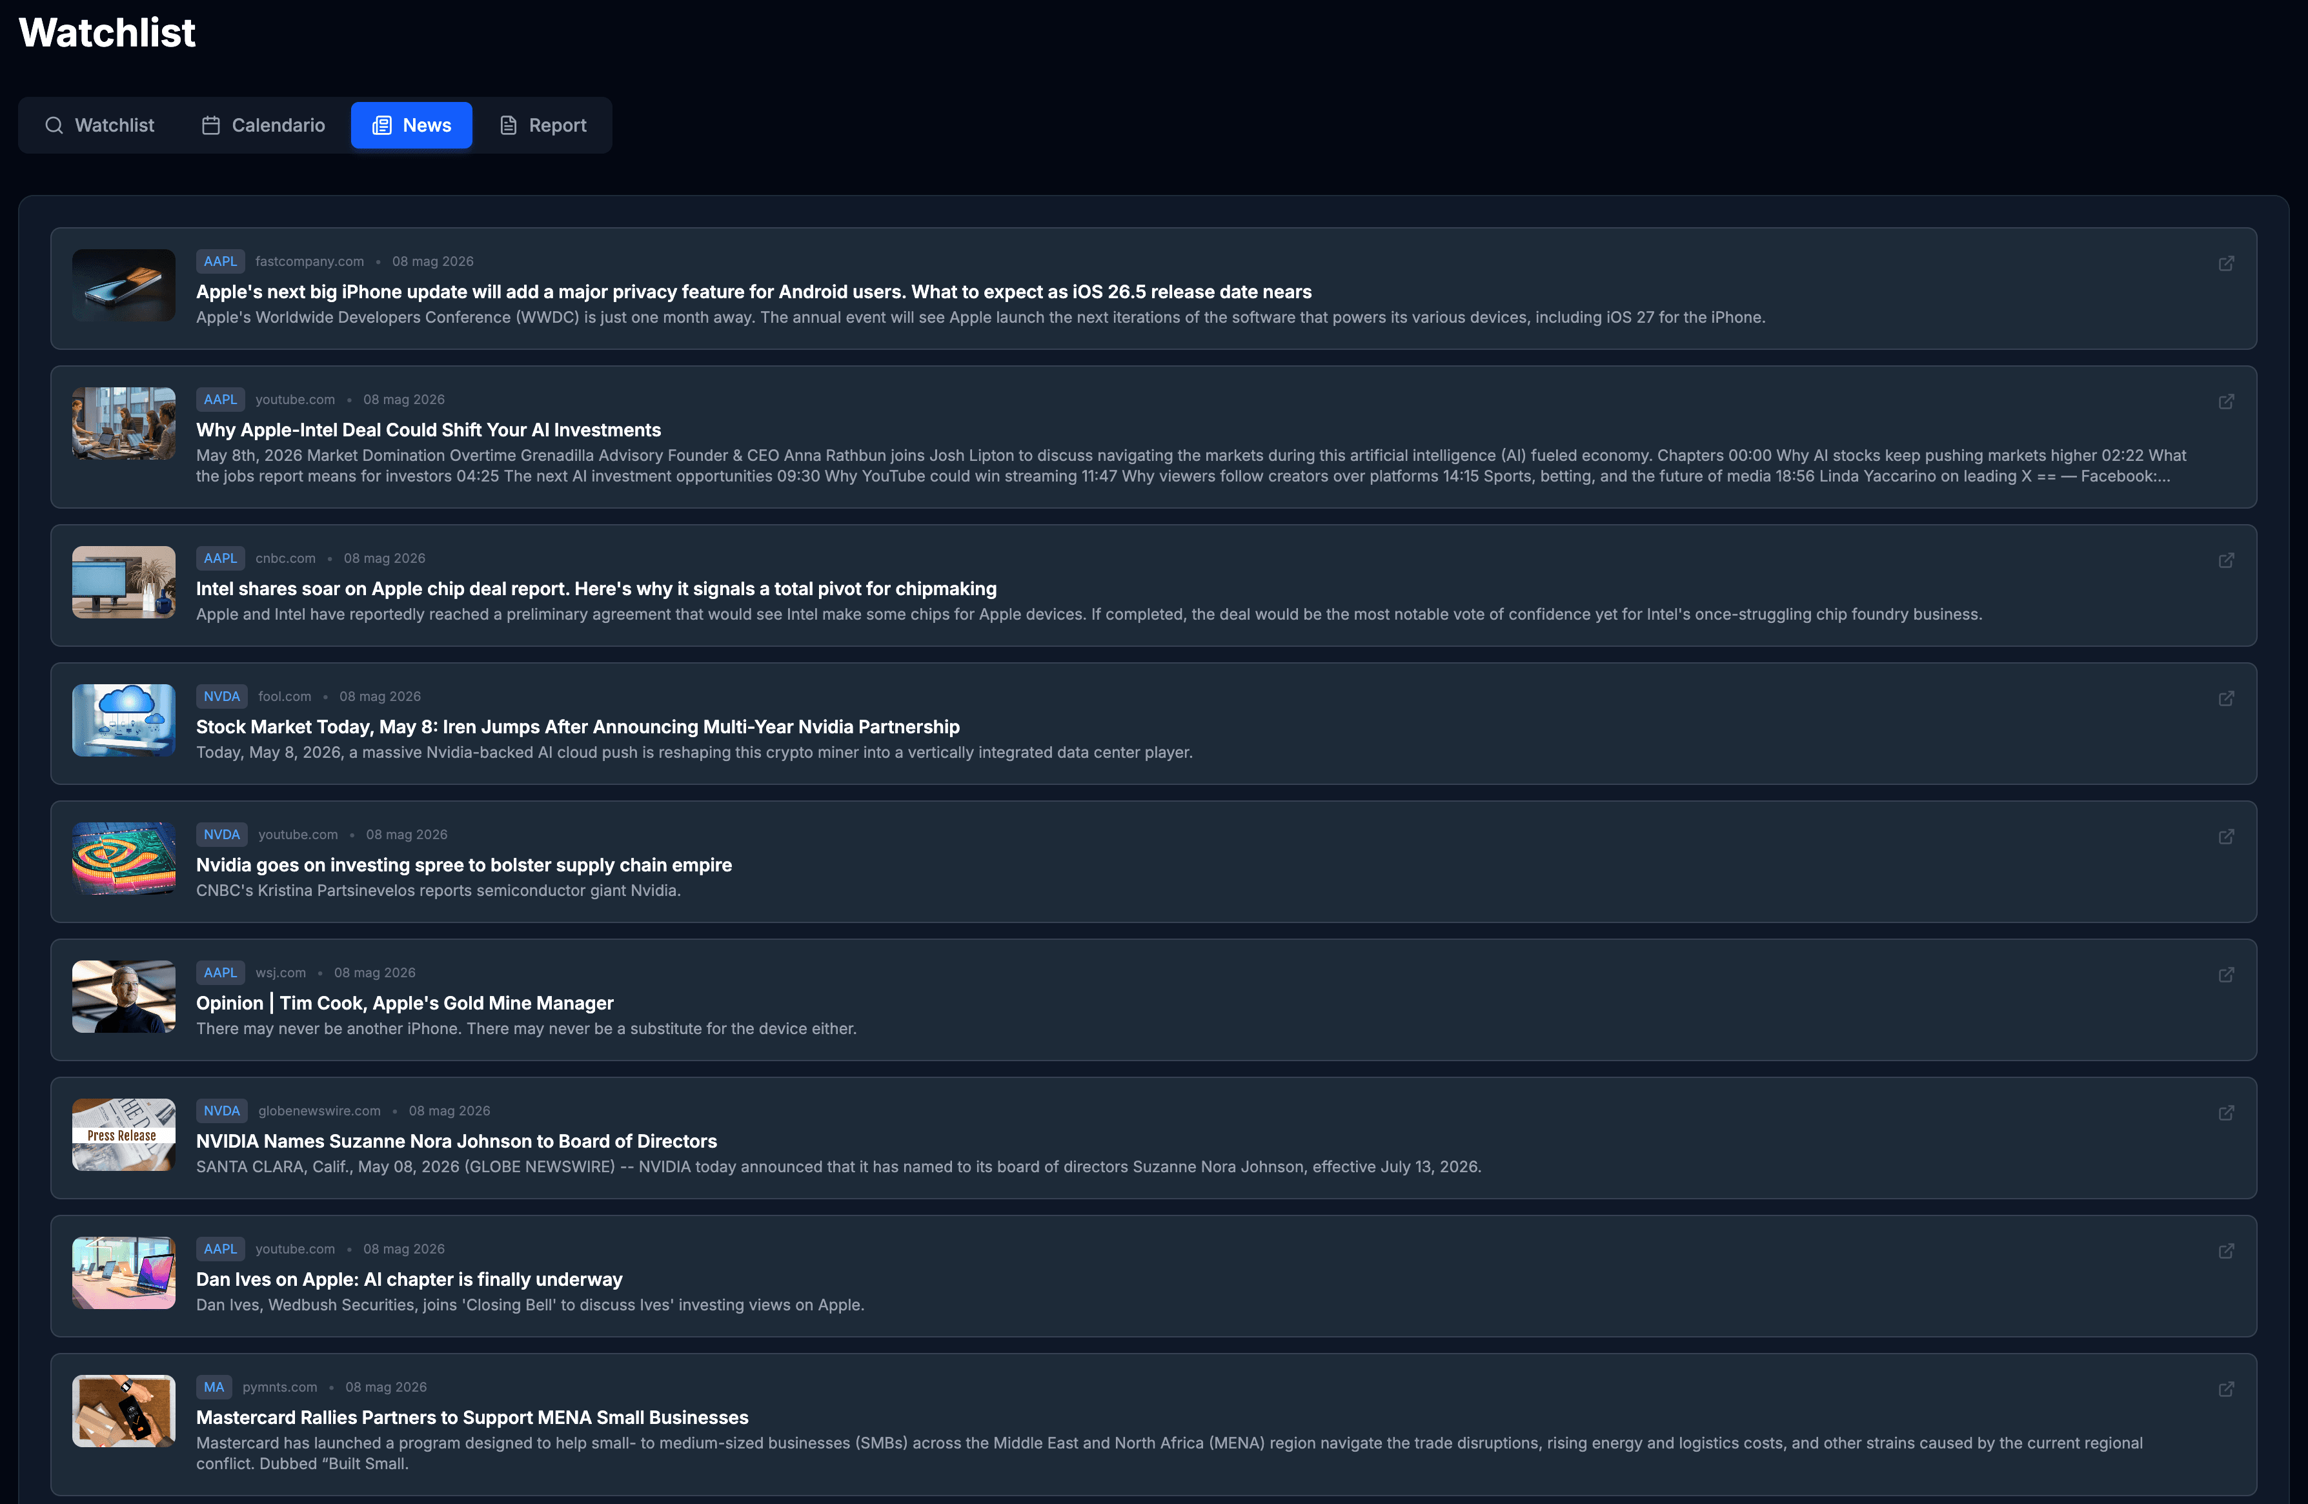
Task: Open headline Tim Cook, Apple's Gold Mine Manager
Action: pos(405,1002)
